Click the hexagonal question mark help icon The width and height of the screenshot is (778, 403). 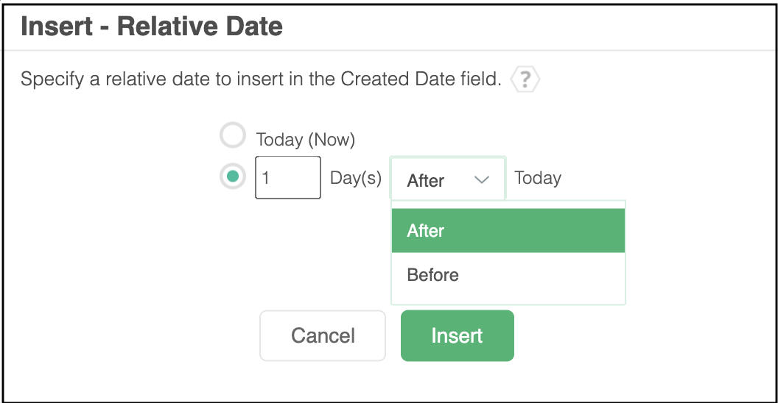[x=525, y=79]
